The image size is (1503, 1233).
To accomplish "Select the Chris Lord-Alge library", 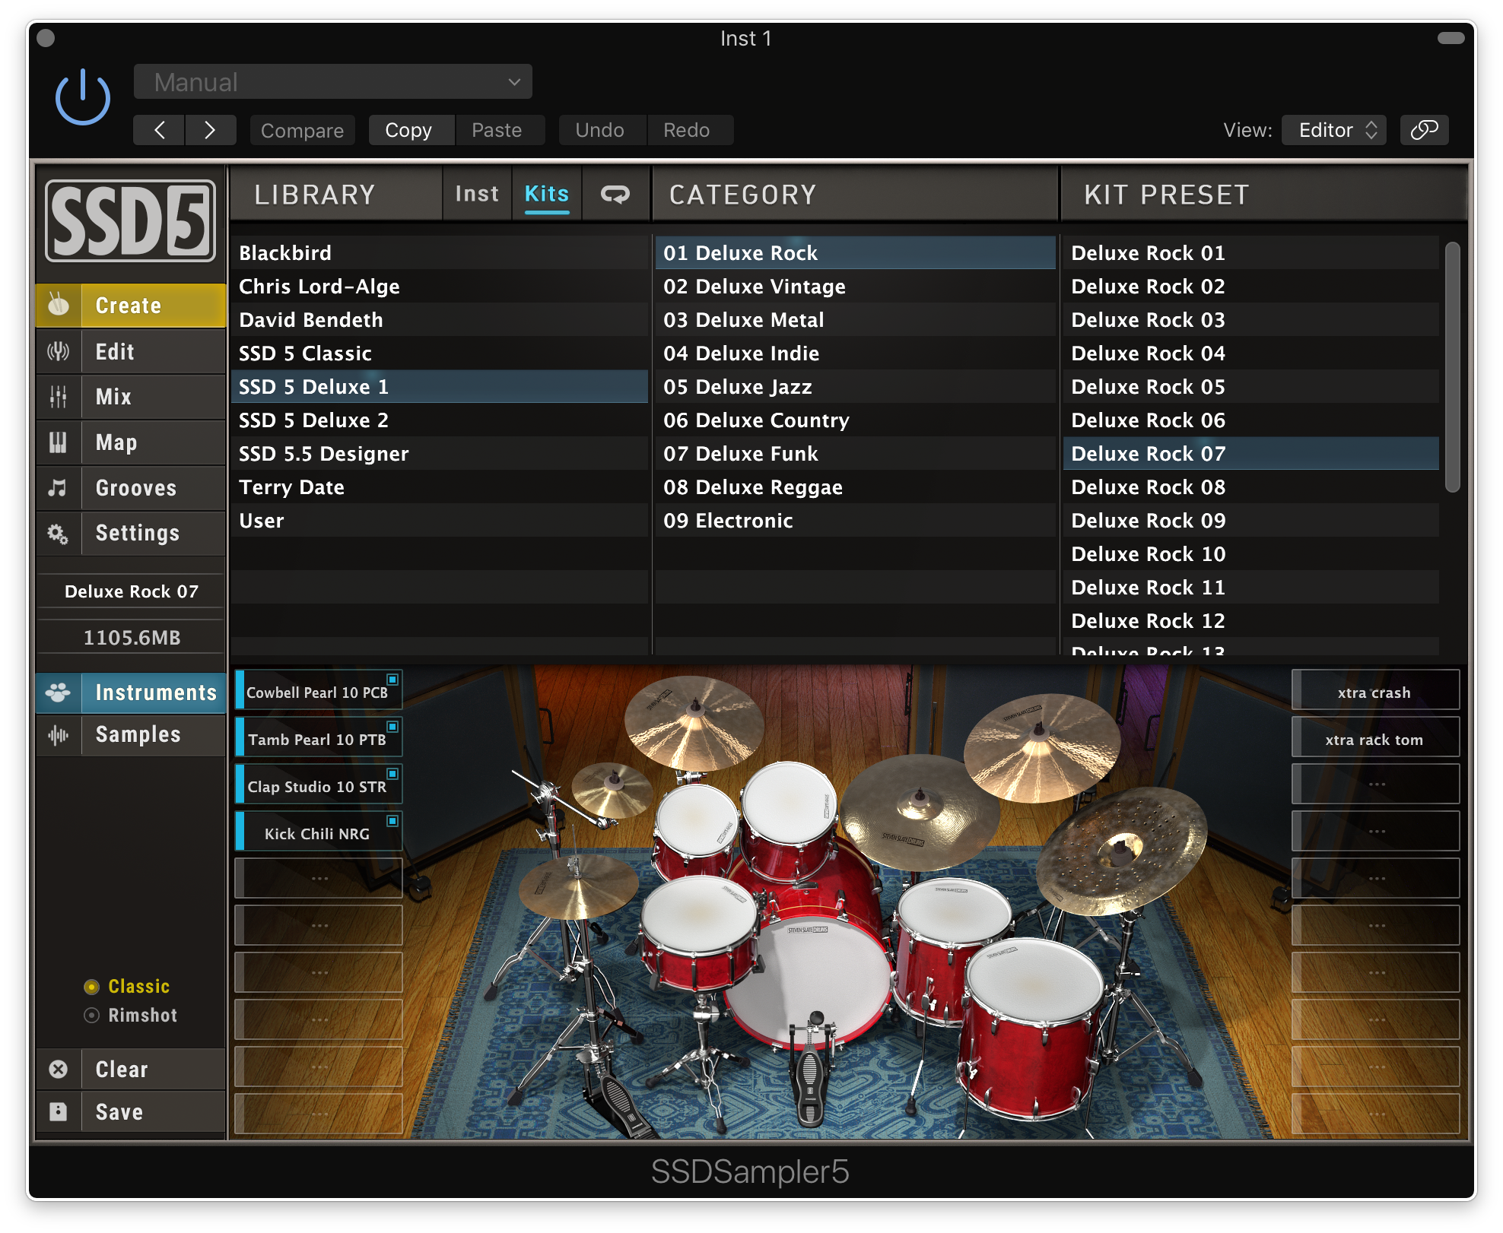I will (440, 287).
